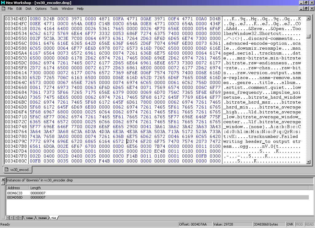Click the results title 'Instances of downmix'

tap(40, 180)
